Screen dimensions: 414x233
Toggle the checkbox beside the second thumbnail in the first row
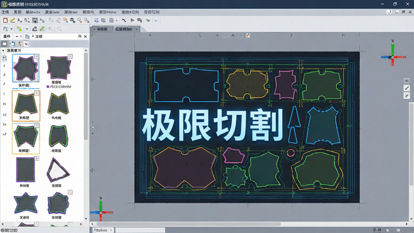70,56
